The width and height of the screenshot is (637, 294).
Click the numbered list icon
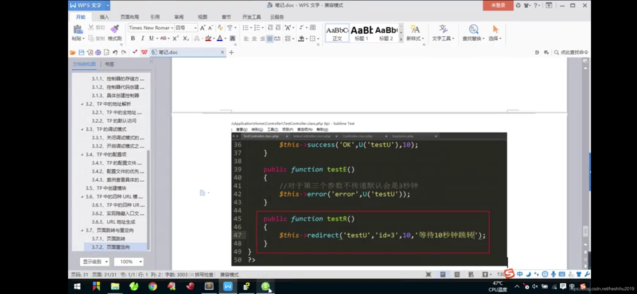click(257, 28)
